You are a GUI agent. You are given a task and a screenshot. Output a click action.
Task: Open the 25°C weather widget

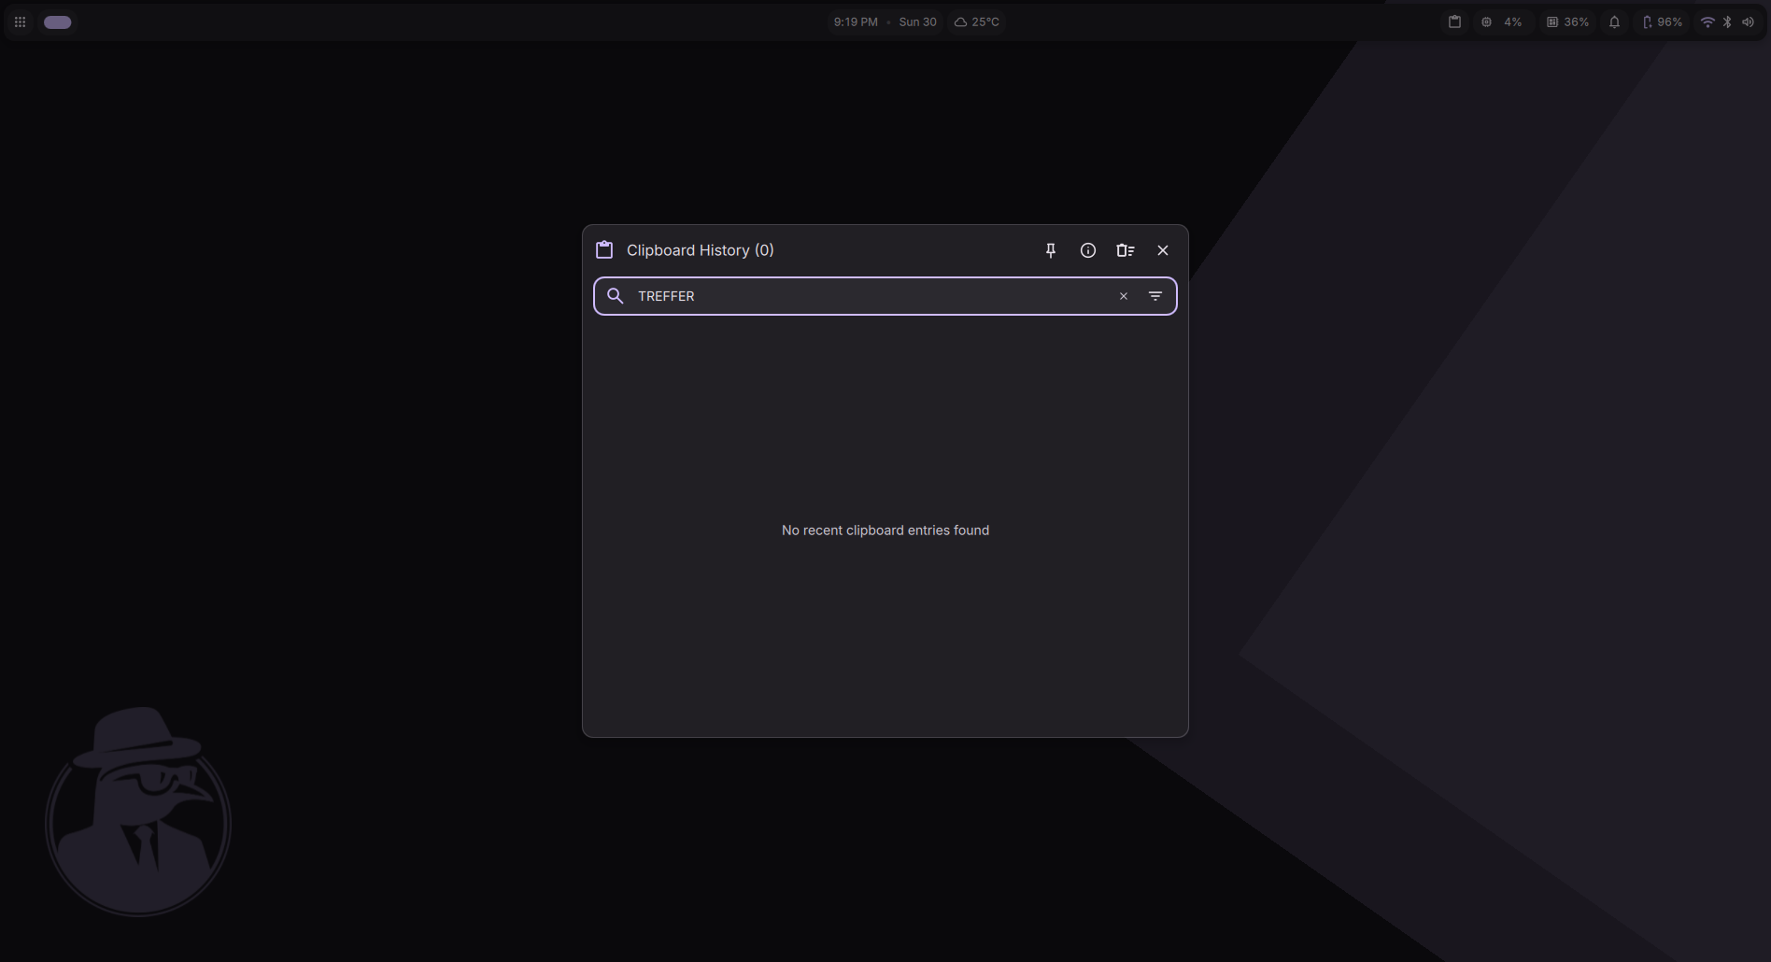tap(976, 22)
